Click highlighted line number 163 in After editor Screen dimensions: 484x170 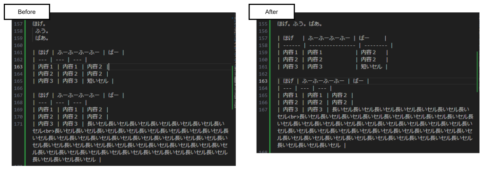pos(263,81)
